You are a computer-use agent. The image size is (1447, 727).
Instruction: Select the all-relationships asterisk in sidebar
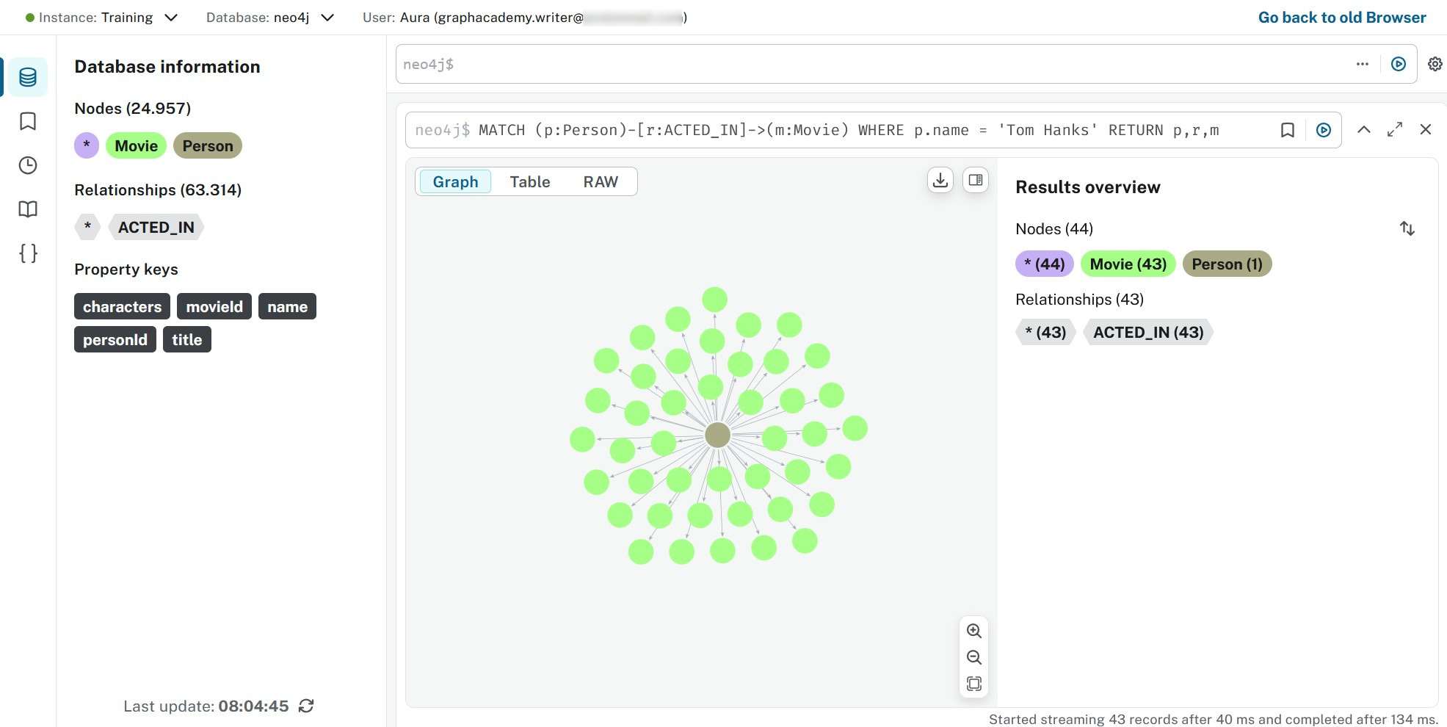(87, 228)
